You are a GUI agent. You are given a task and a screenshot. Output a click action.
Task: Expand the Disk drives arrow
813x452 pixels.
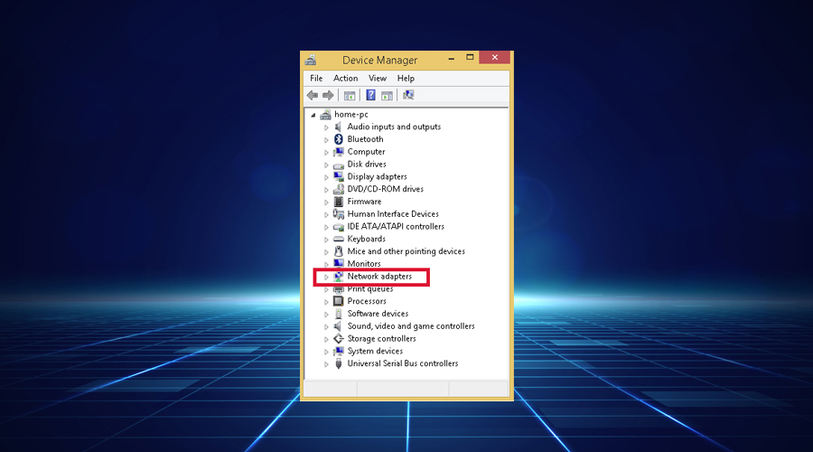326,165
